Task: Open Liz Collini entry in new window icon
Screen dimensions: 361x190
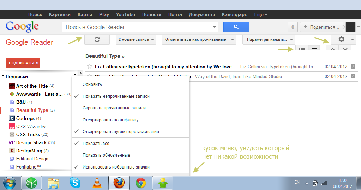Action: click(353, 66)
